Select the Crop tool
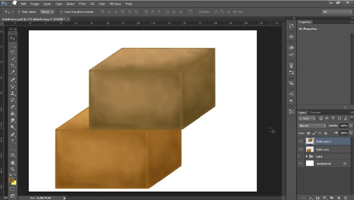 tap(13, 65)
